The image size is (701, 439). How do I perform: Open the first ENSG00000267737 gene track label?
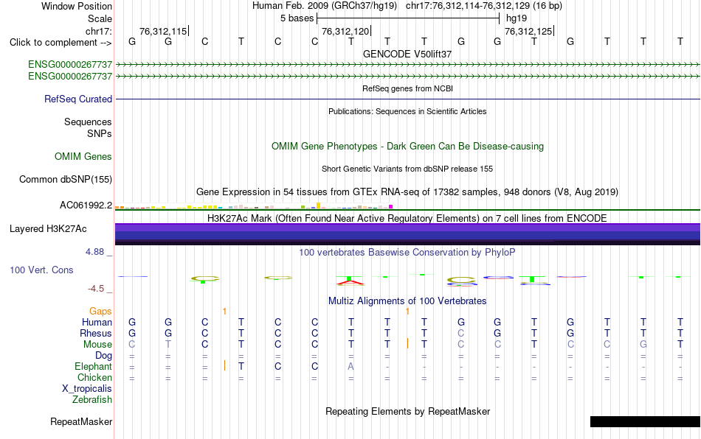tap(70, 65)
